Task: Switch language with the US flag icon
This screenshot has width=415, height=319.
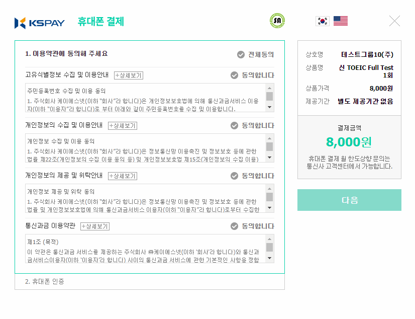Action: coord(340,21)
